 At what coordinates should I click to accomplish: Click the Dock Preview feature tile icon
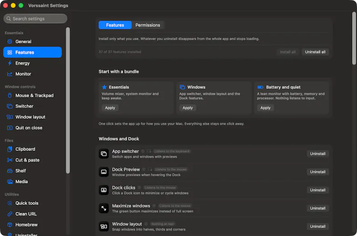pos(104,172)
